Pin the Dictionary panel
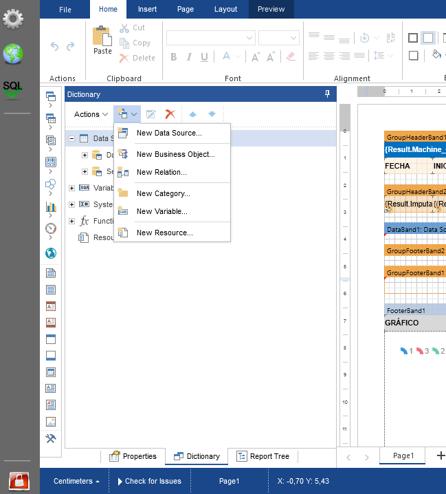446x494 pixels. pos(327,94)
